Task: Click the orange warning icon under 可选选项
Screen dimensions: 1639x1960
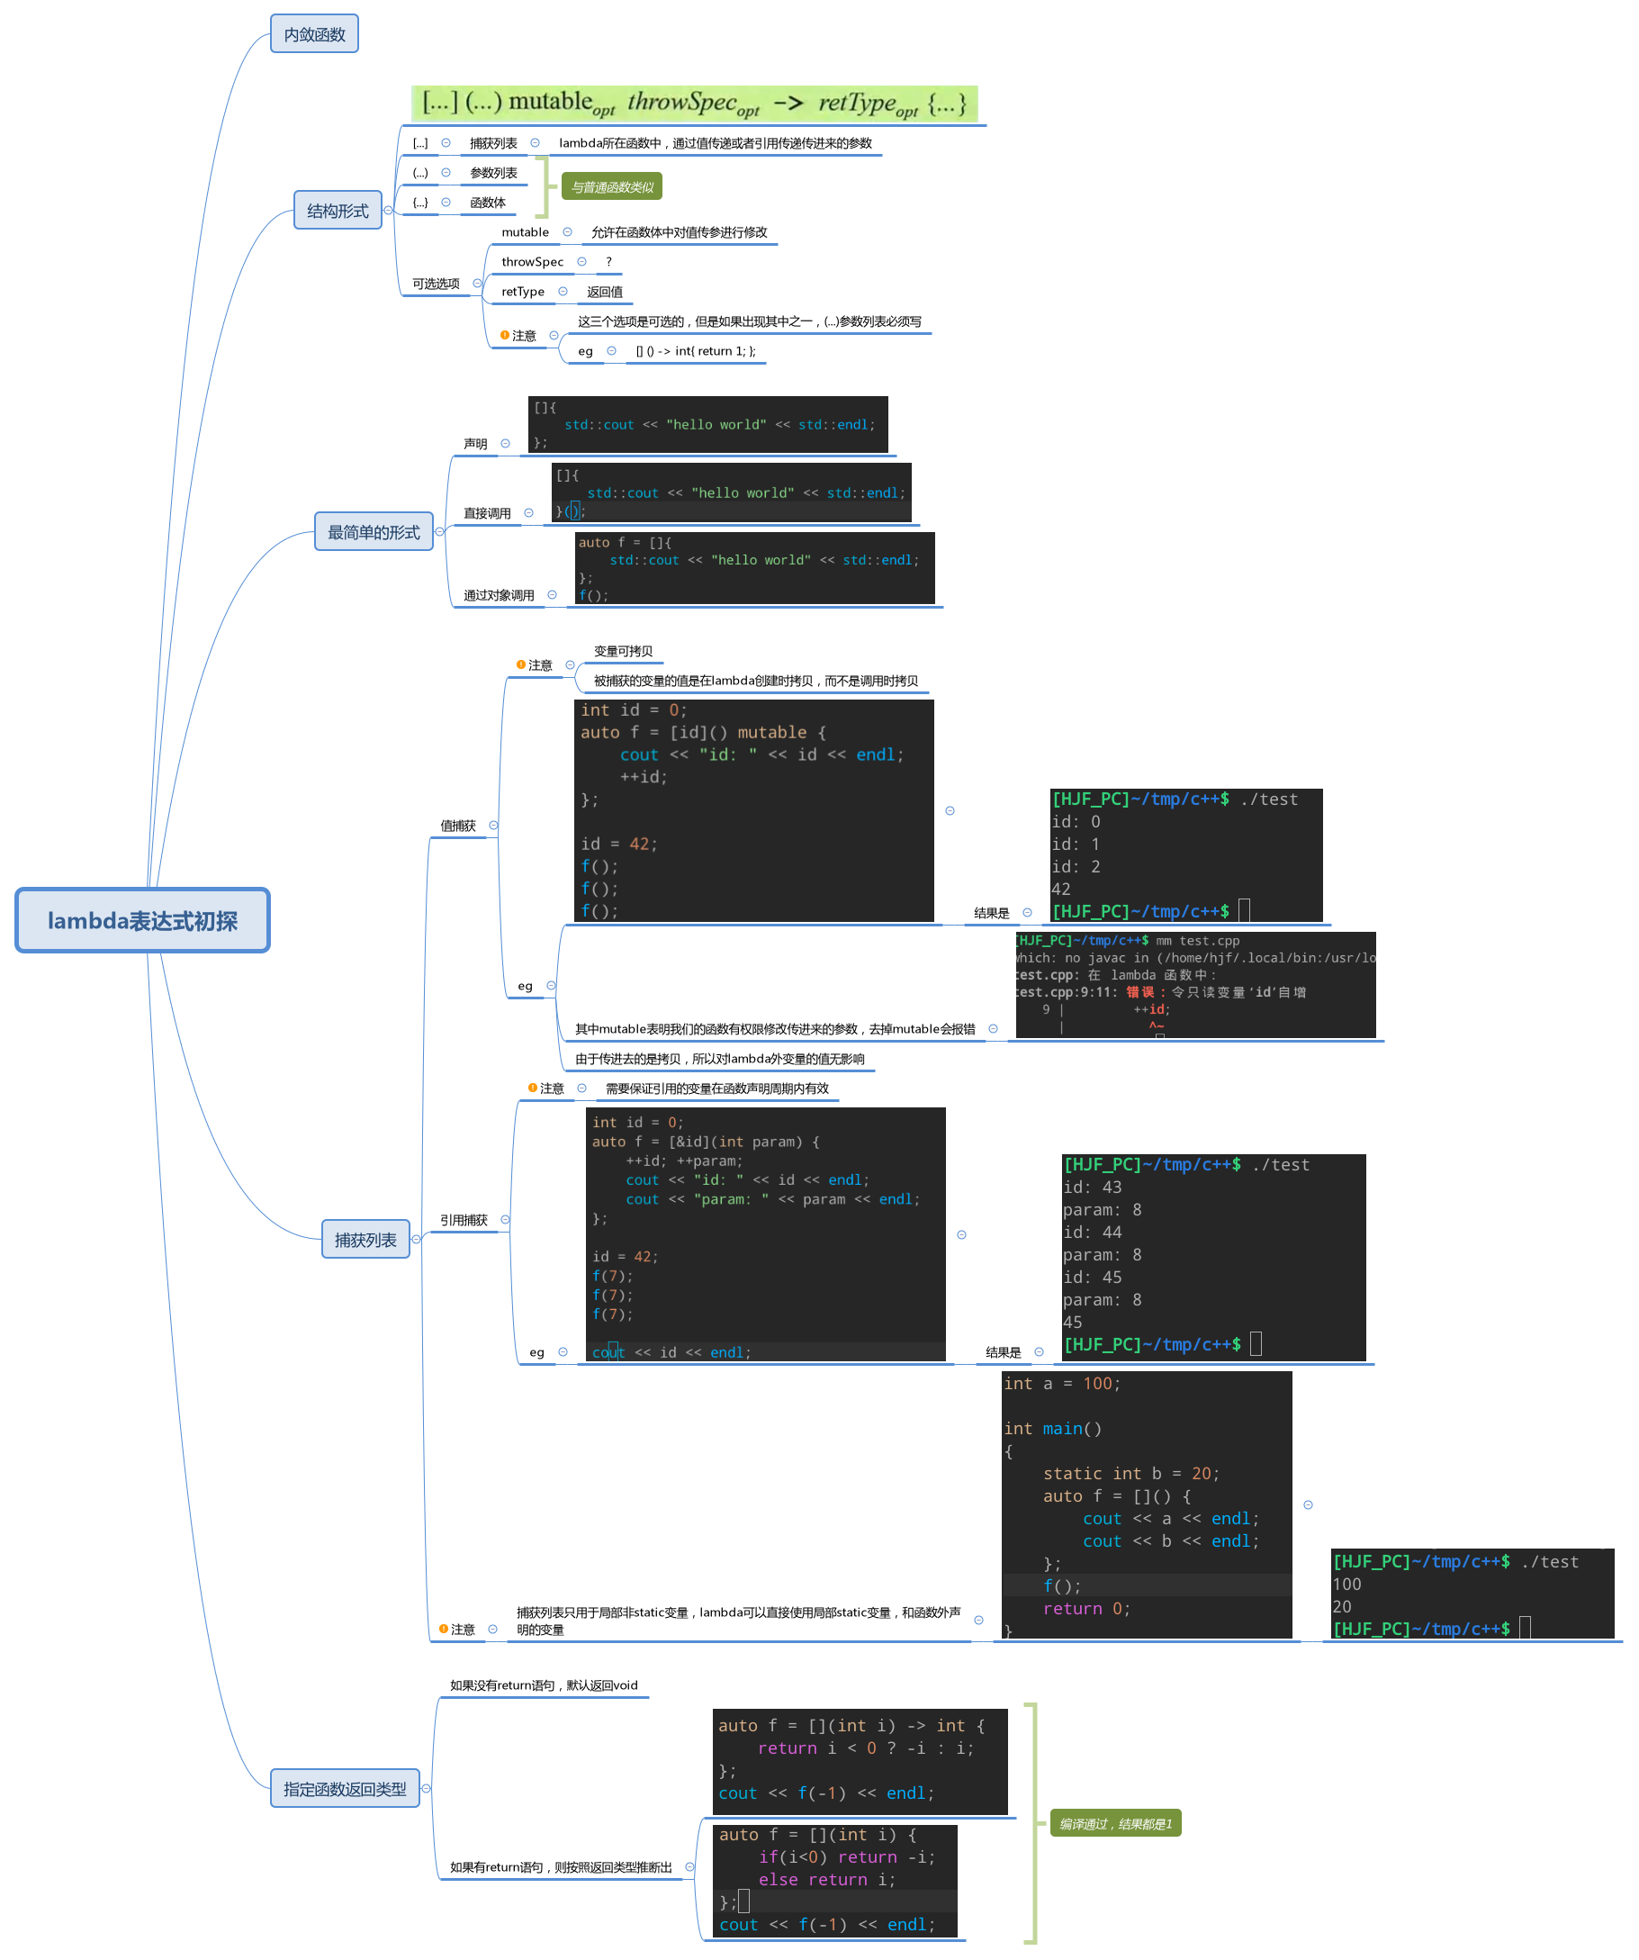Action: (x=505, y=335)
